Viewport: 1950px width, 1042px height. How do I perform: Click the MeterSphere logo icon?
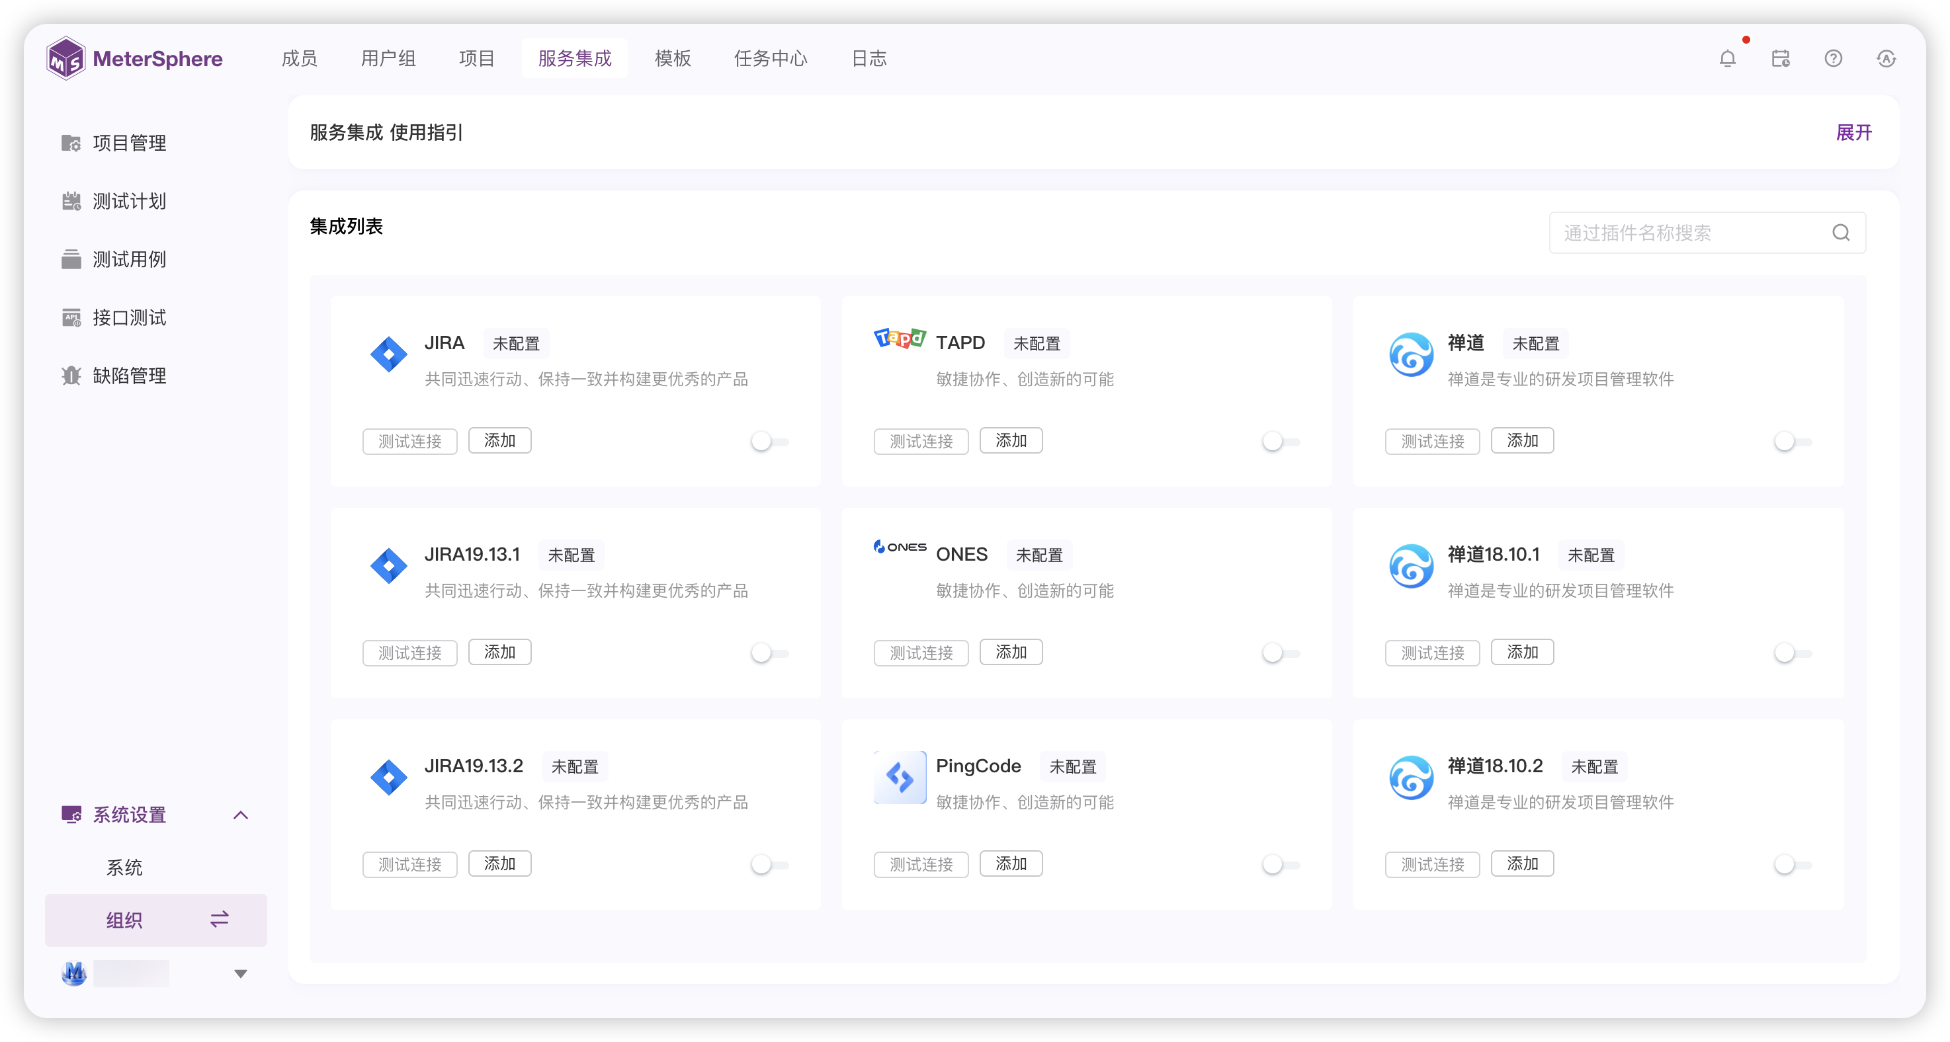[x=65, y=58]
